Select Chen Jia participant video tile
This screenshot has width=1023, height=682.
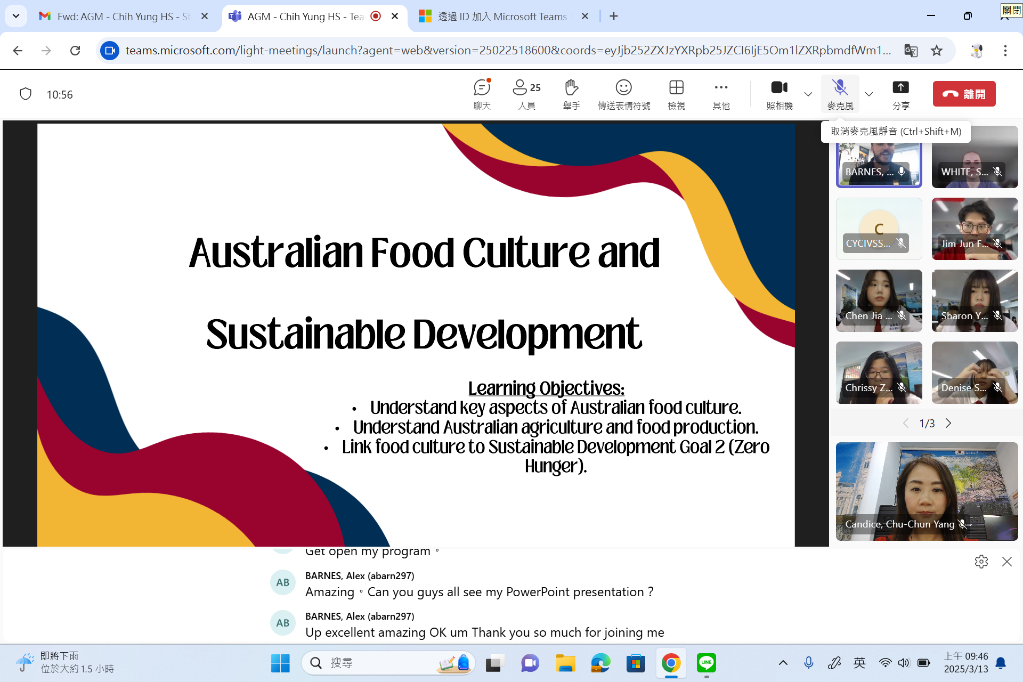coord(879,301)
